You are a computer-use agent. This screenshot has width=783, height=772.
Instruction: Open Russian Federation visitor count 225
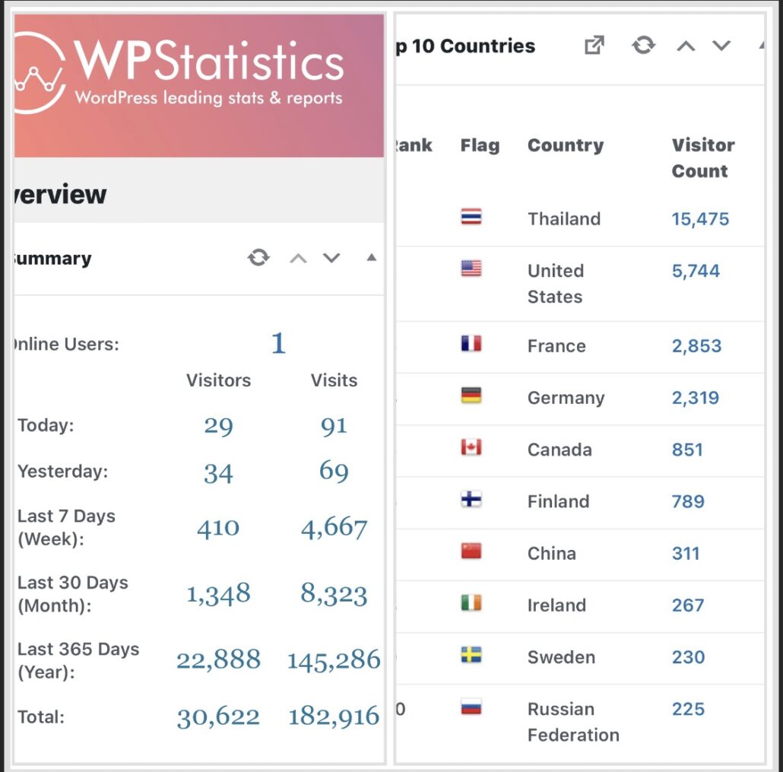point(688,709)
